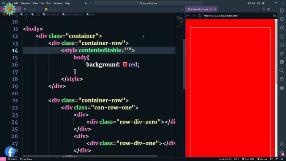
Task: Toggle the bottom panel layout icon
Action: pos(254,3)
